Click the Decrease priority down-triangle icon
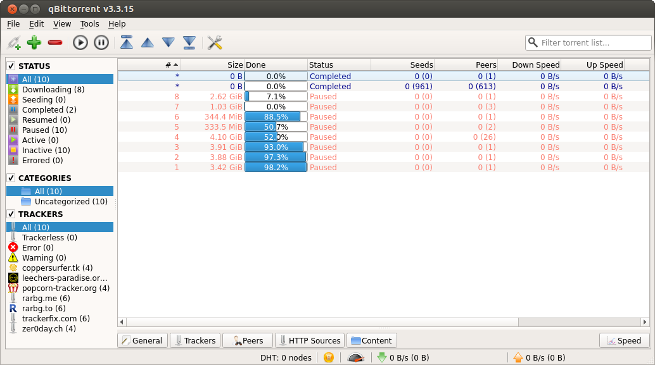655x365 pixels. [x=169, y=42]
